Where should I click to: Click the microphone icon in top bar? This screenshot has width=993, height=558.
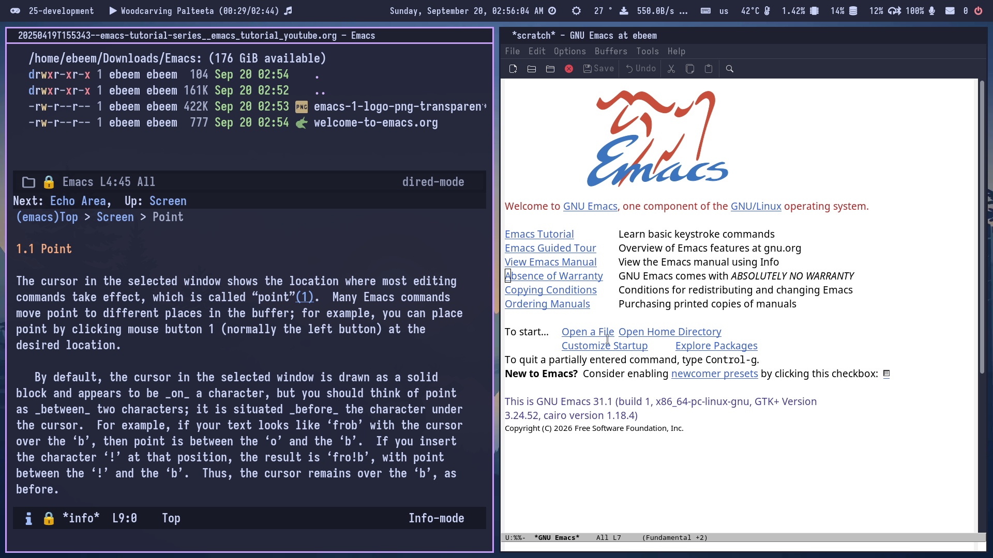coord(932,11)
